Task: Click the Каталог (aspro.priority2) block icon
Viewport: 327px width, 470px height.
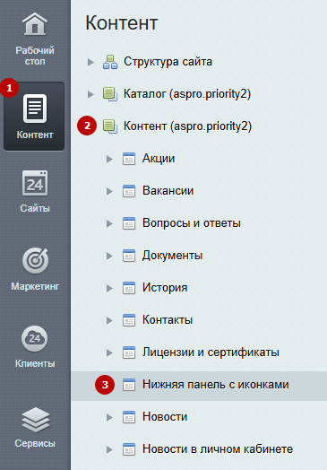Action: pyautogui.click(x=110, y=94)
